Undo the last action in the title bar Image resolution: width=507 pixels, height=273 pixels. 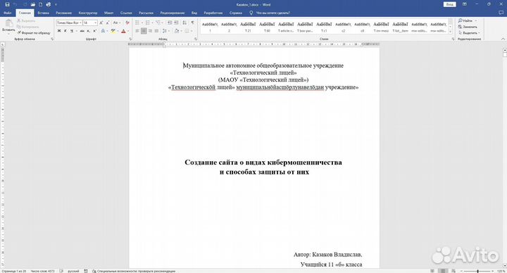[x=15, y=4]
